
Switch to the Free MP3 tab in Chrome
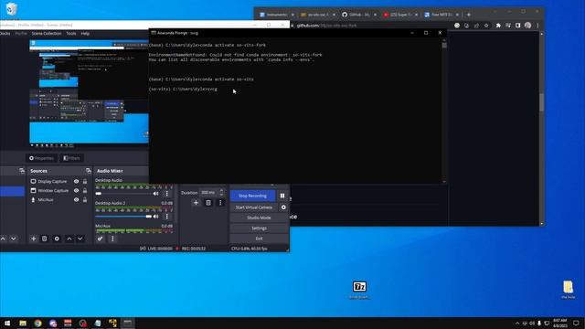click(441, 15)
